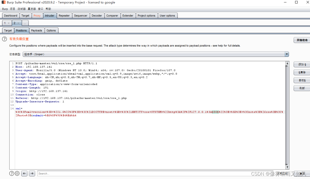Open the Repeater tab
This screenshot has height=179, width=310.
64,16
